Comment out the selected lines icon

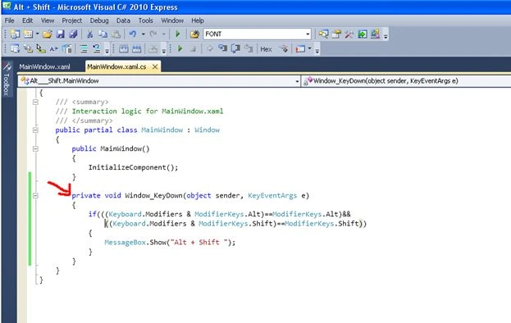[x=84, y=49]
